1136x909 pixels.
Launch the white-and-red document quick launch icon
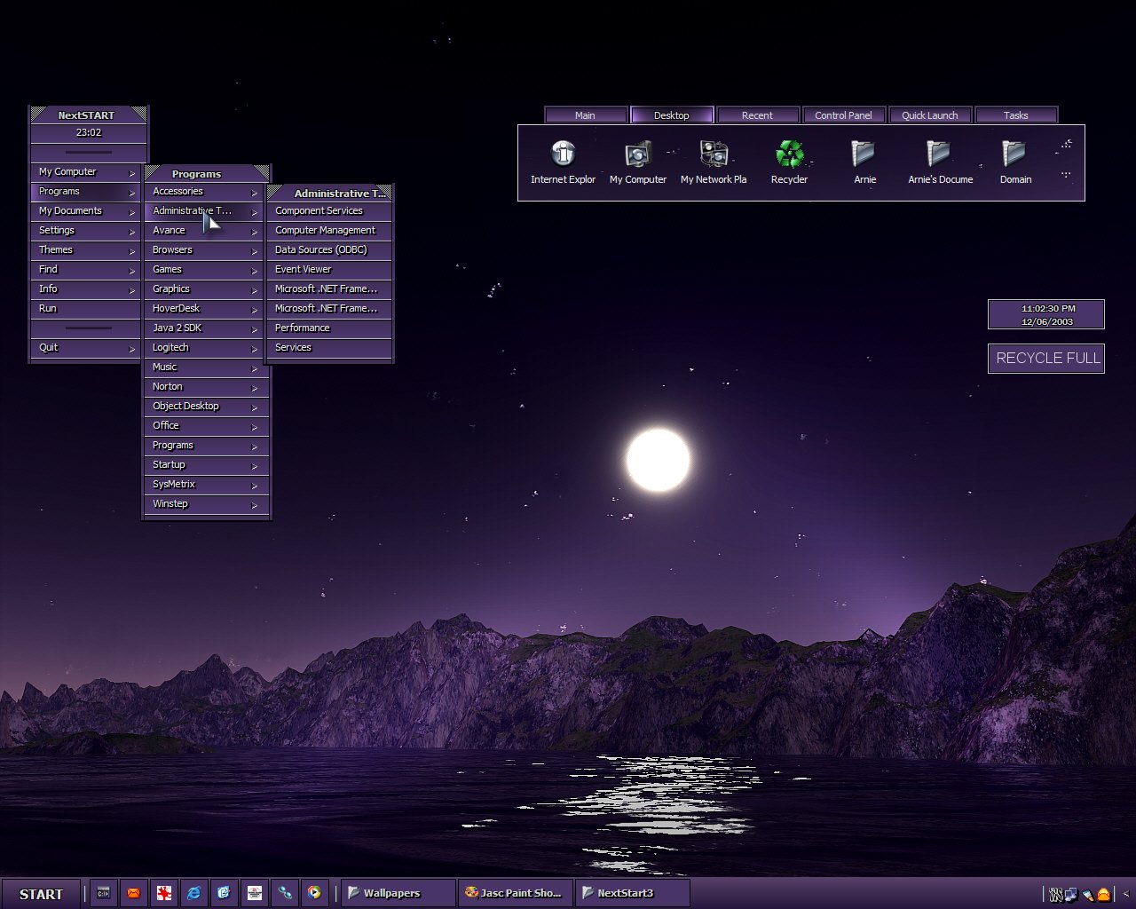pos(255,893)
